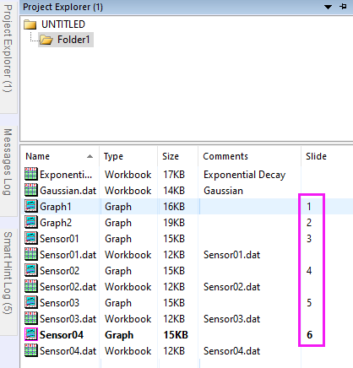Click slide number 2 for Graph2

click(309, 223)
